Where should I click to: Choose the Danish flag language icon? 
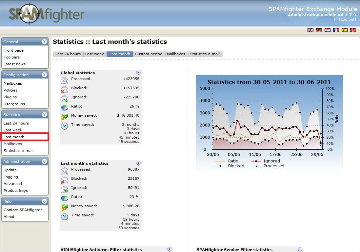click(x=353, y=30)
